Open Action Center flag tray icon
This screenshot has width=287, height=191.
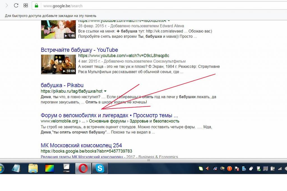click(237, 169)
